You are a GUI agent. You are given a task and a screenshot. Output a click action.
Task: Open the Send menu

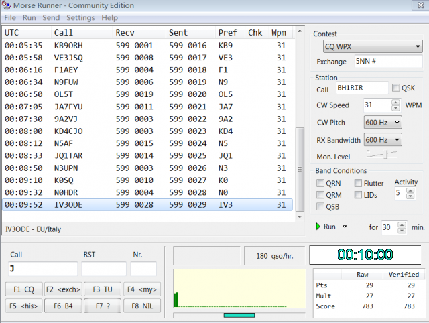click(51, 18)
